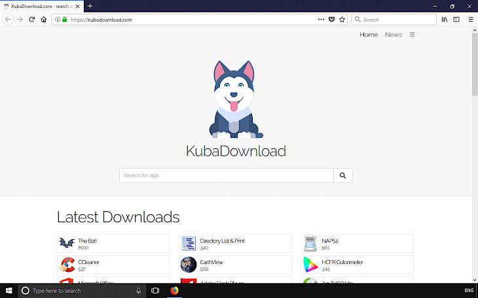Click the Cortana circle icon
The height and width of the screenshot is (298, 478).
[26, 291]
